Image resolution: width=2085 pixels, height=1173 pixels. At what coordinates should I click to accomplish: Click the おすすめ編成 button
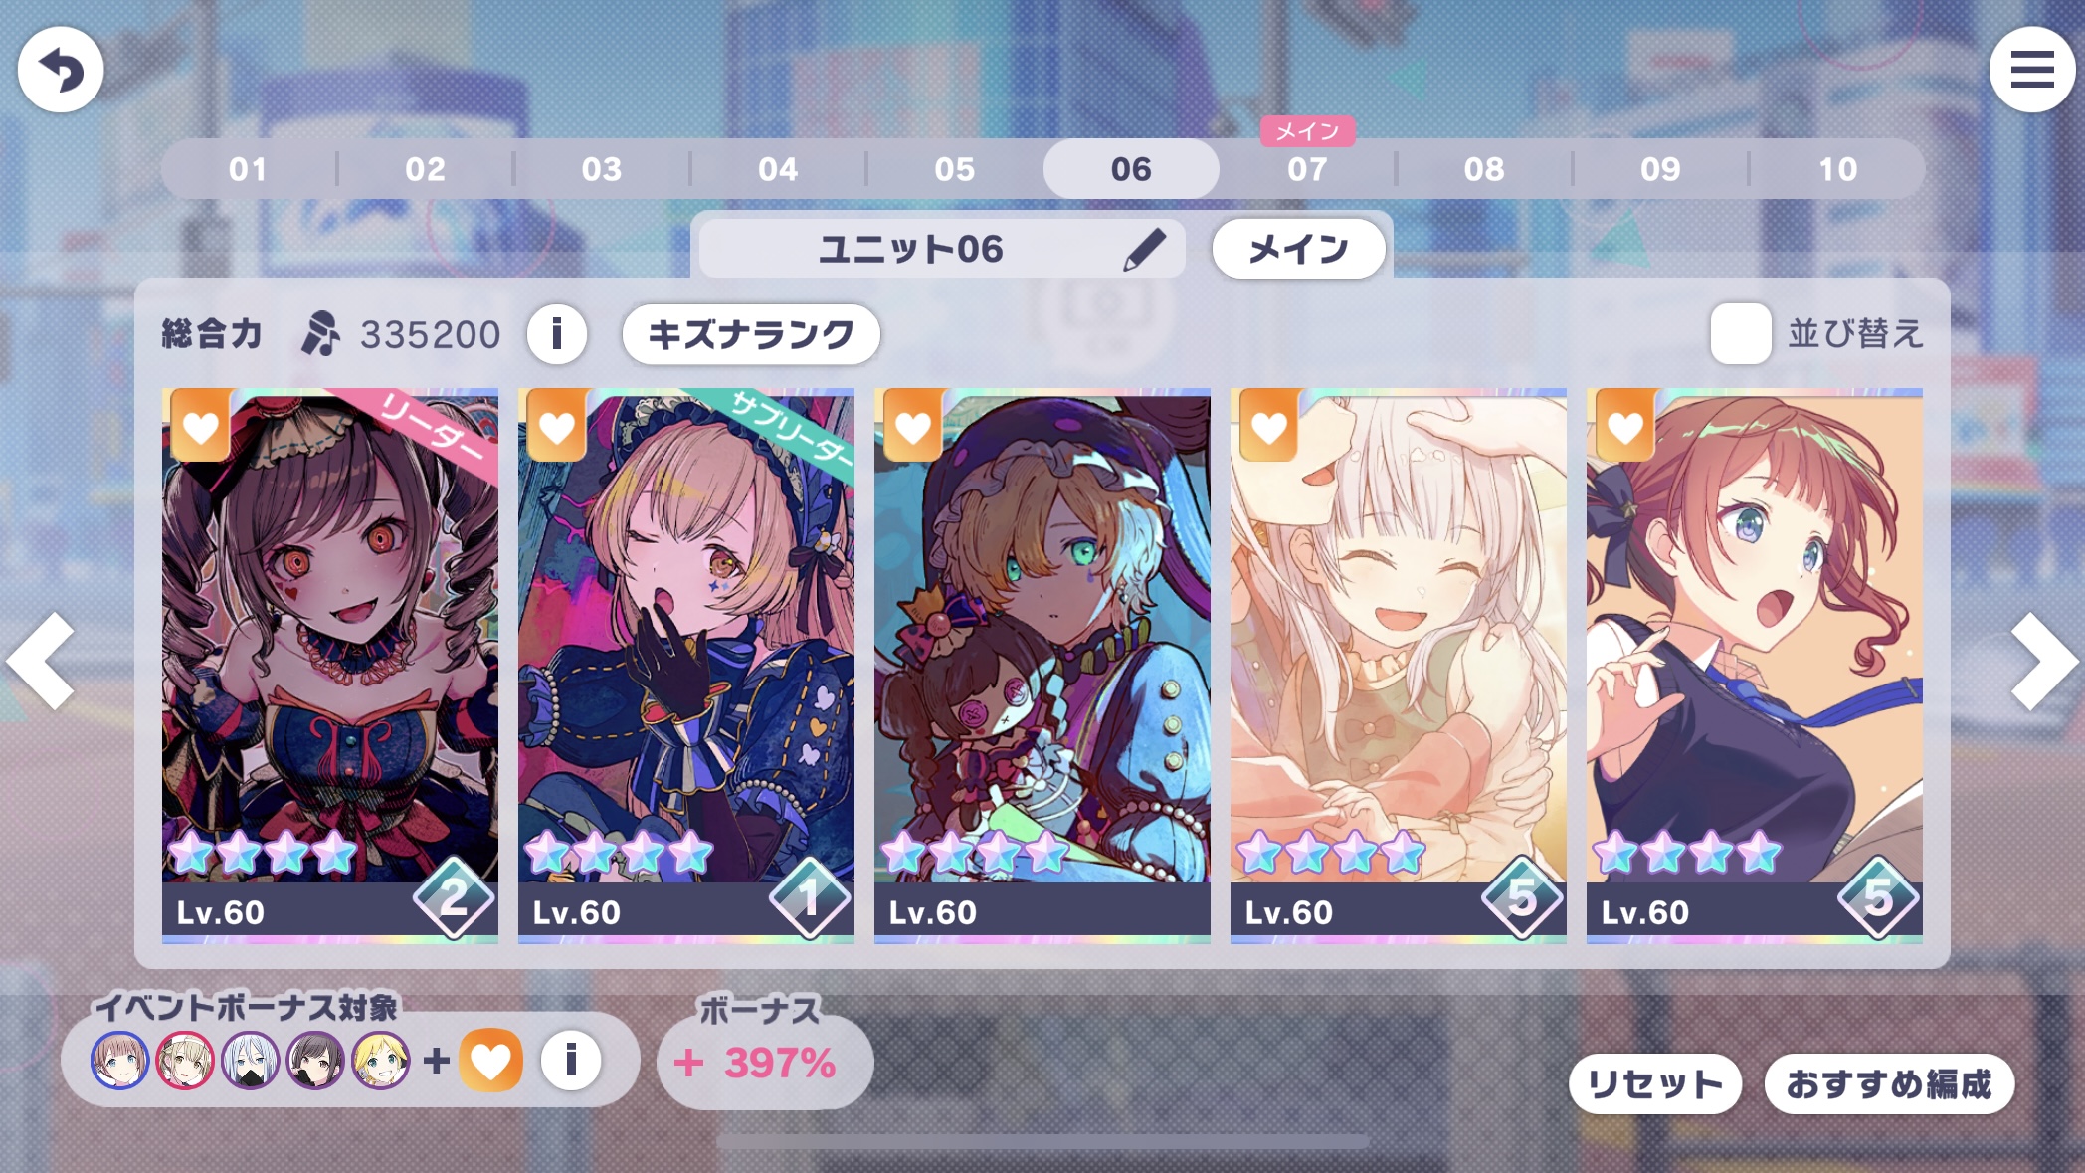tap(1889, 1083)
